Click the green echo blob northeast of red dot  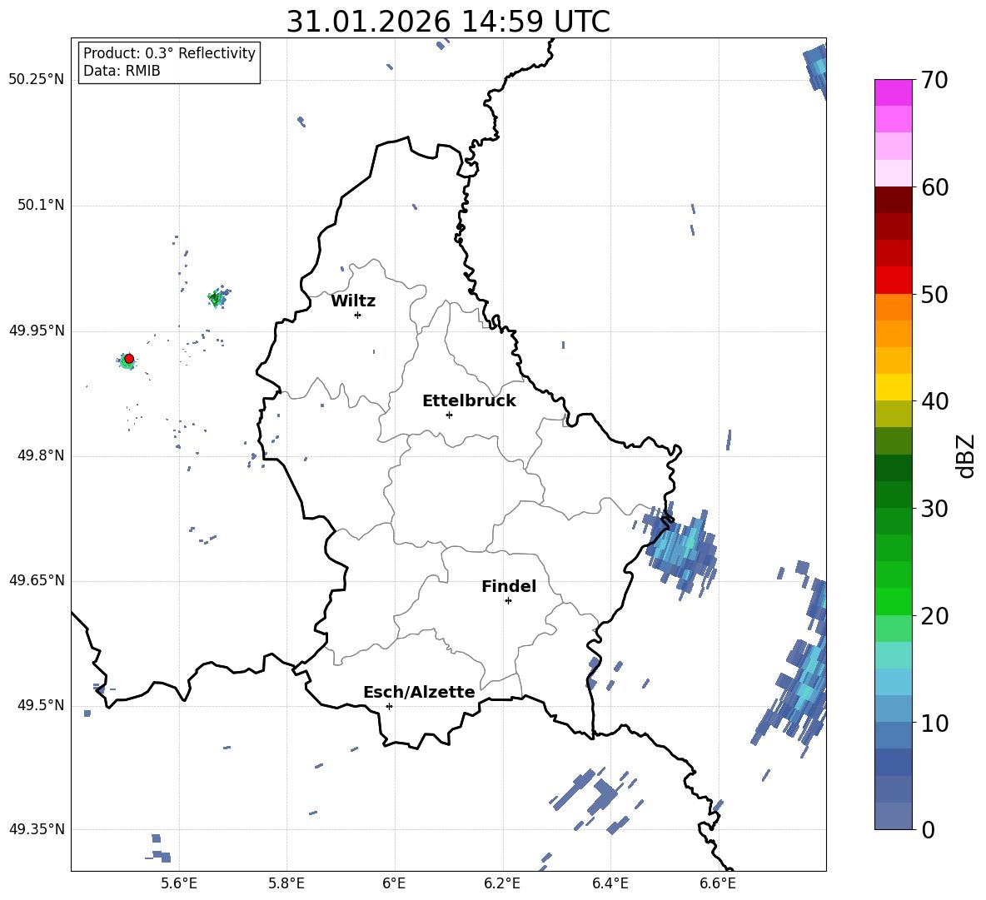(x=217, y=297)
